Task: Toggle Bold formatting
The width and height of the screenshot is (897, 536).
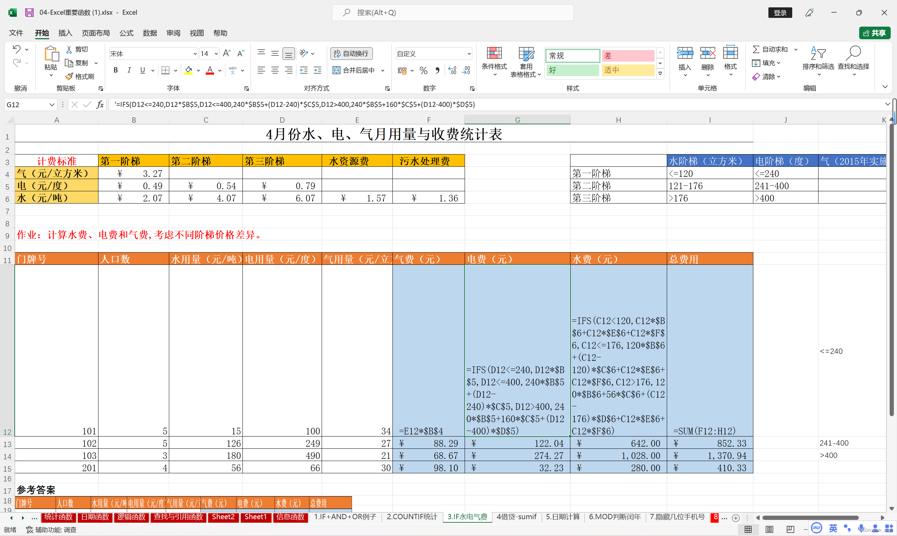Action: click(x=116, y=70)
